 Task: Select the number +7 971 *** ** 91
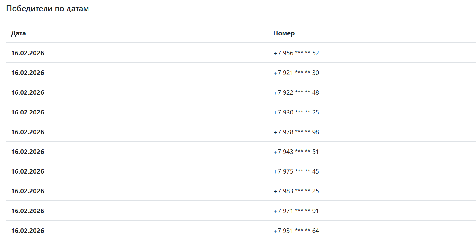tap(296, 211)
